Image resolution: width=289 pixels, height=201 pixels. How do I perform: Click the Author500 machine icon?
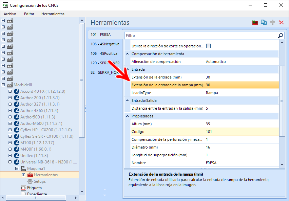pos(17,117)
